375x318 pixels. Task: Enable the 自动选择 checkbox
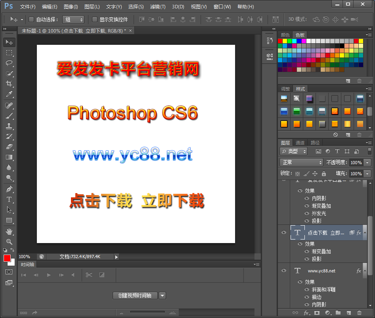coord(31,19)
